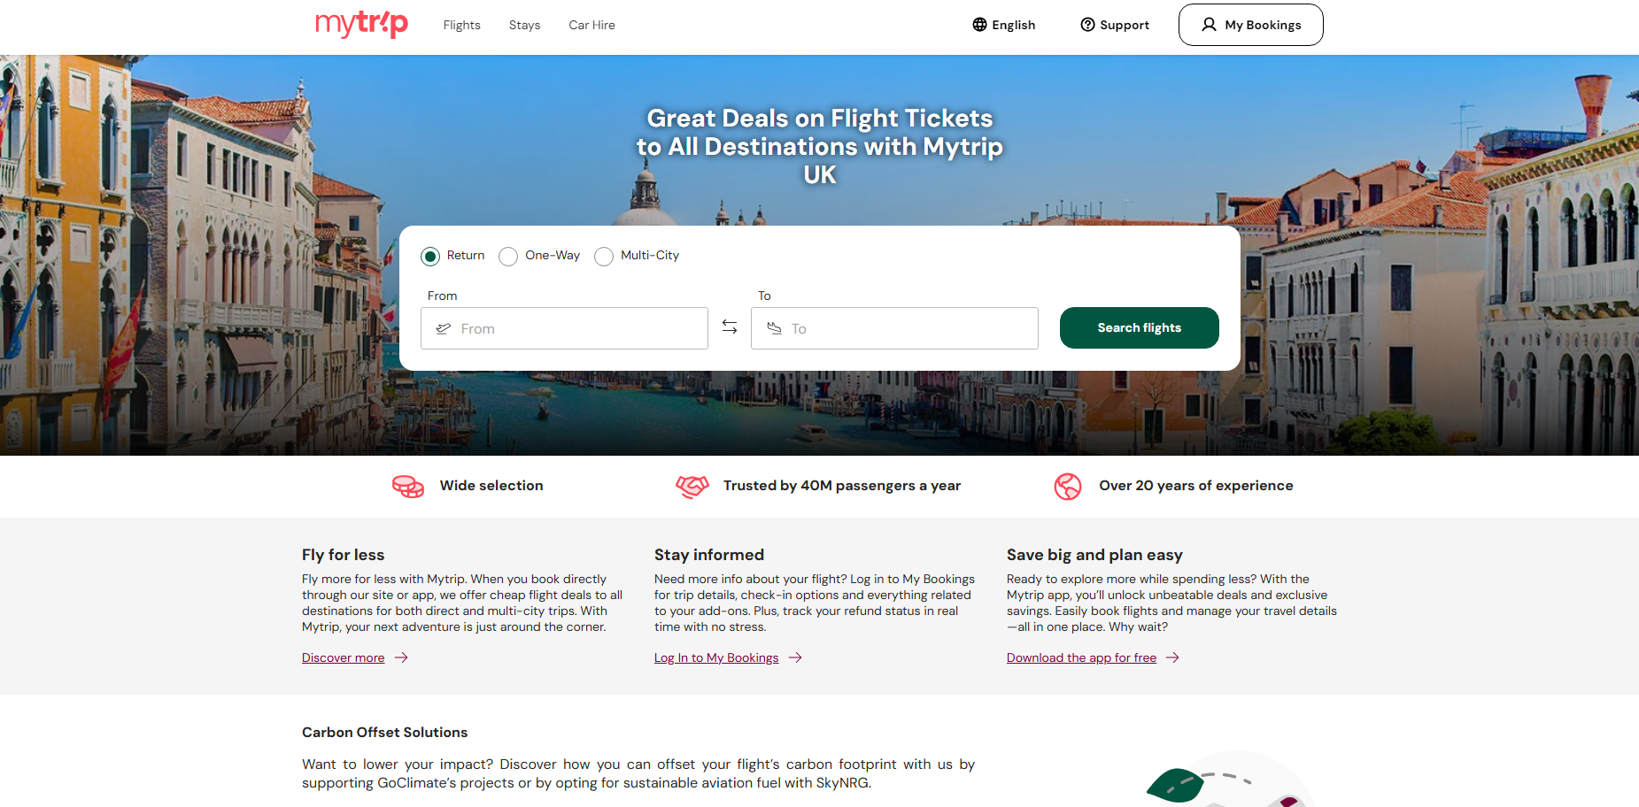This screenshot has width=1639, height=807.
Task: Follow the Download the app for free link
Action: (1081, 657)
